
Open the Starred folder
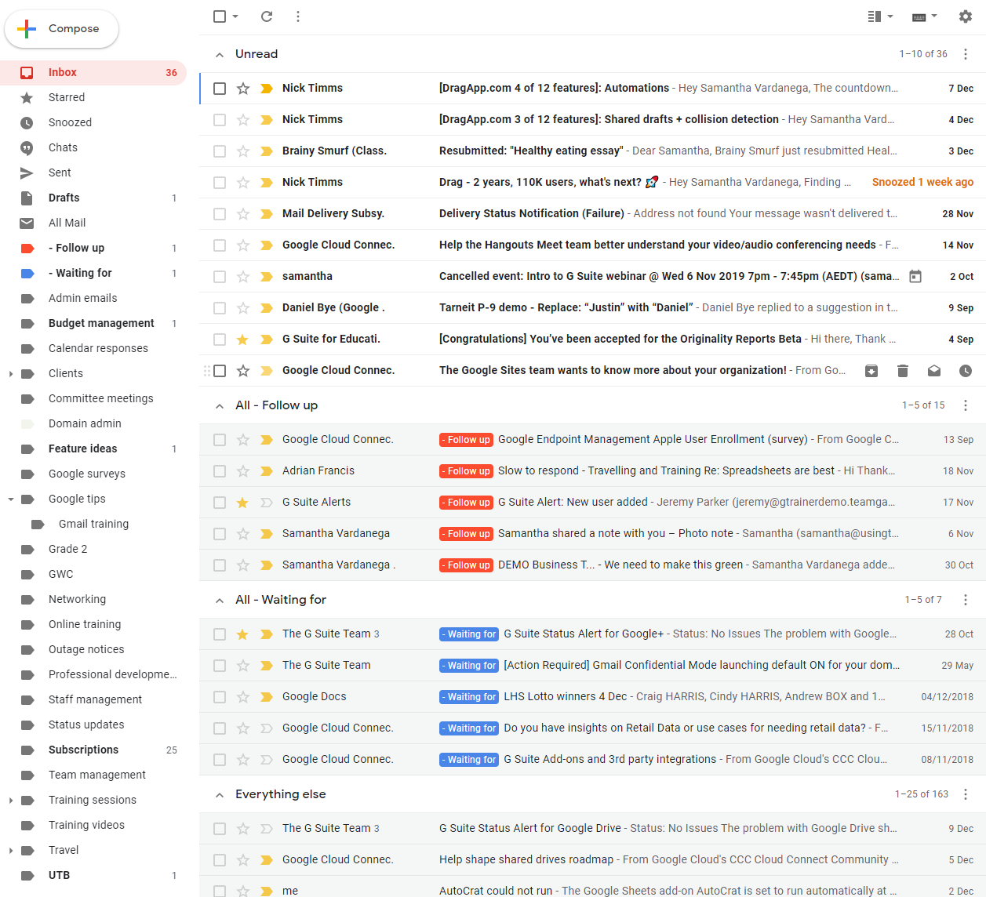93,98
